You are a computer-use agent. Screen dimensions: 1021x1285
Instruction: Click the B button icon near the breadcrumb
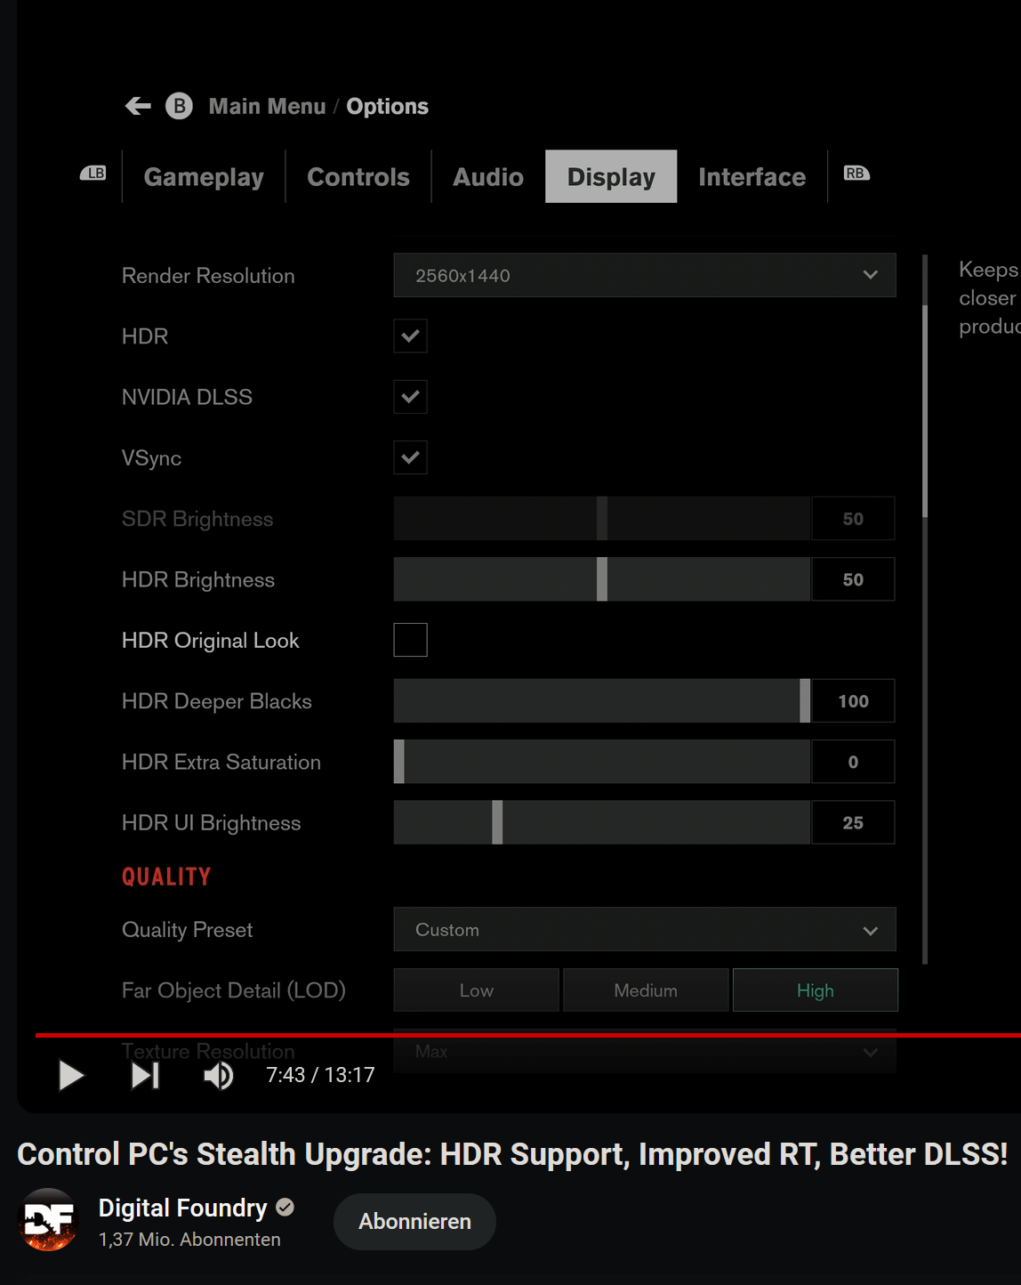pyautogui.click(x=178, y=106)
